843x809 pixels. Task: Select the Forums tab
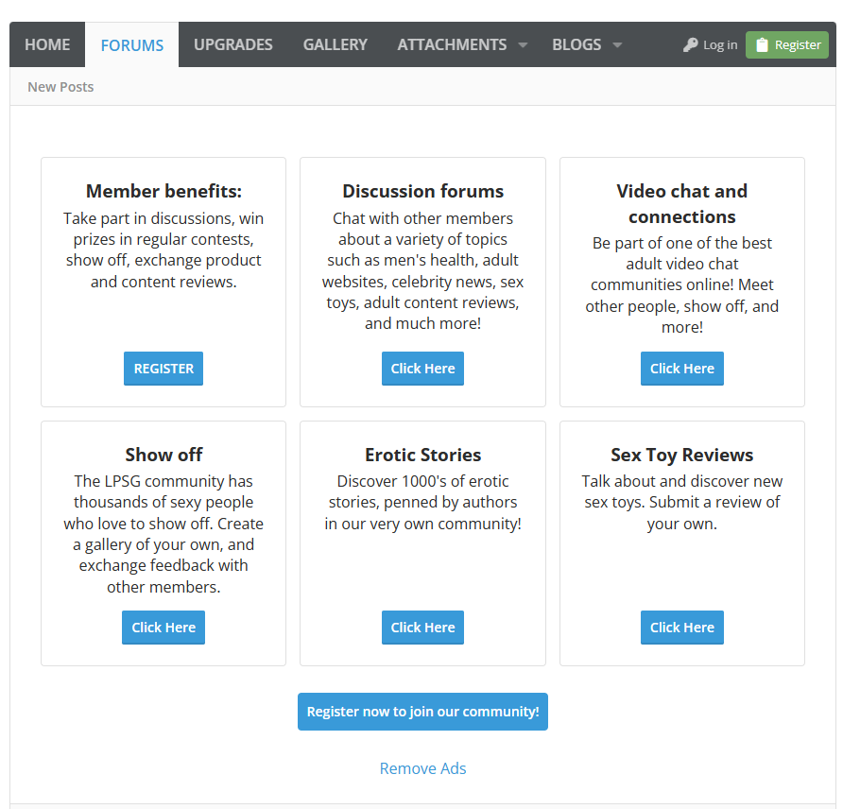pyautogui.click(x=132, y=45)
